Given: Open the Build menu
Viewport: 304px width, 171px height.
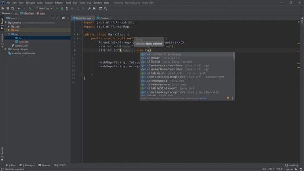Looking at the screenshot, I should tap(68, 3).
